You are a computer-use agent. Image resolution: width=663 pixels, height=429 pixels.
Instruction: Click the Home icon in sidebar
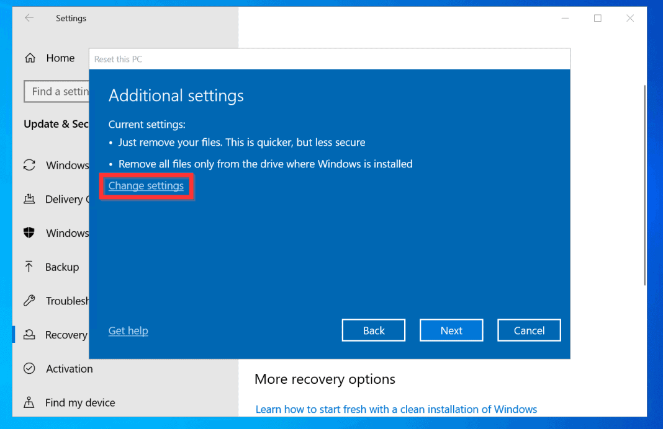pyautogui.click(x=30, y=58)
